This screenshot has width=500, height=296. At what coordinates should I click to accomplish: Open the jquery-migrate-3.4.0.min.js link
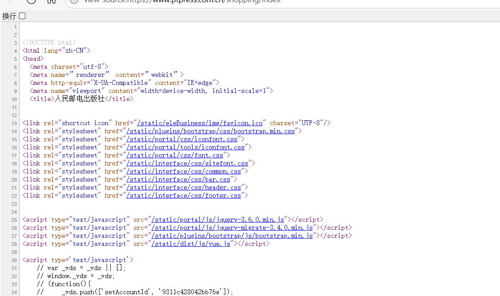(x=232, y=228)
